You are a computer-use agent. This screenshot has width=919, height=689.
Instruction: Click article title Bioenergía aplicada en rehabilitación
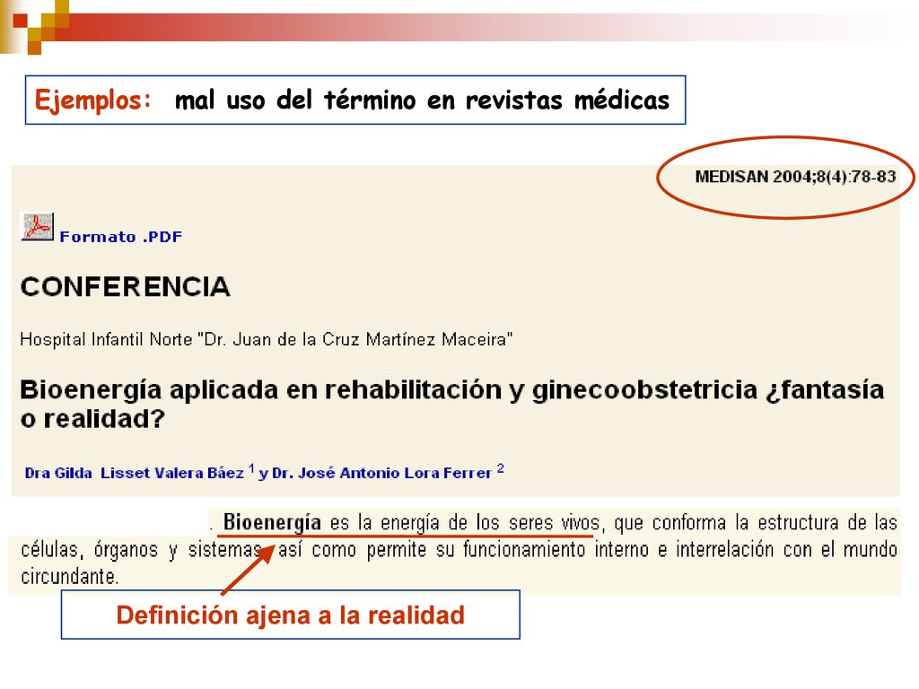pyautogui.click(x=451, y=404)
